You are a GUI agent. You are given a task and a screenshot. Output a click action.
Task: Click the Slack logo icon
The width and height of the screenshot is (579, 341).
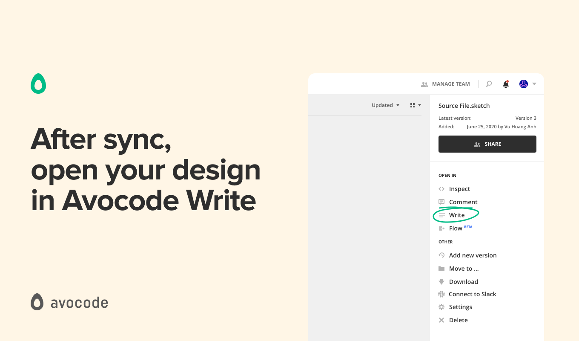(441, 294)
